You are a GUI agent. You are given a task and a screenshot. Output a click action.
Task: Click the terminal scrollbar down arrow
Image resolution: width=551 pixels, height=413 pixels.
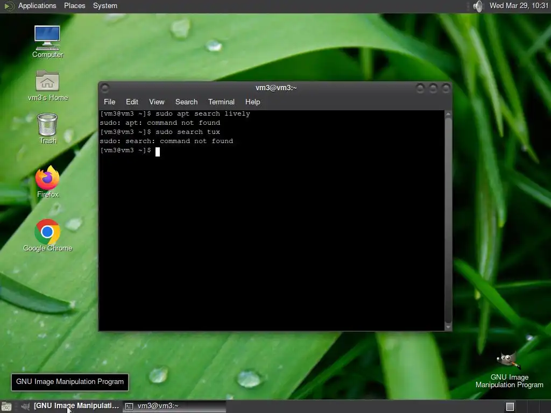click(x=448, y=327)
